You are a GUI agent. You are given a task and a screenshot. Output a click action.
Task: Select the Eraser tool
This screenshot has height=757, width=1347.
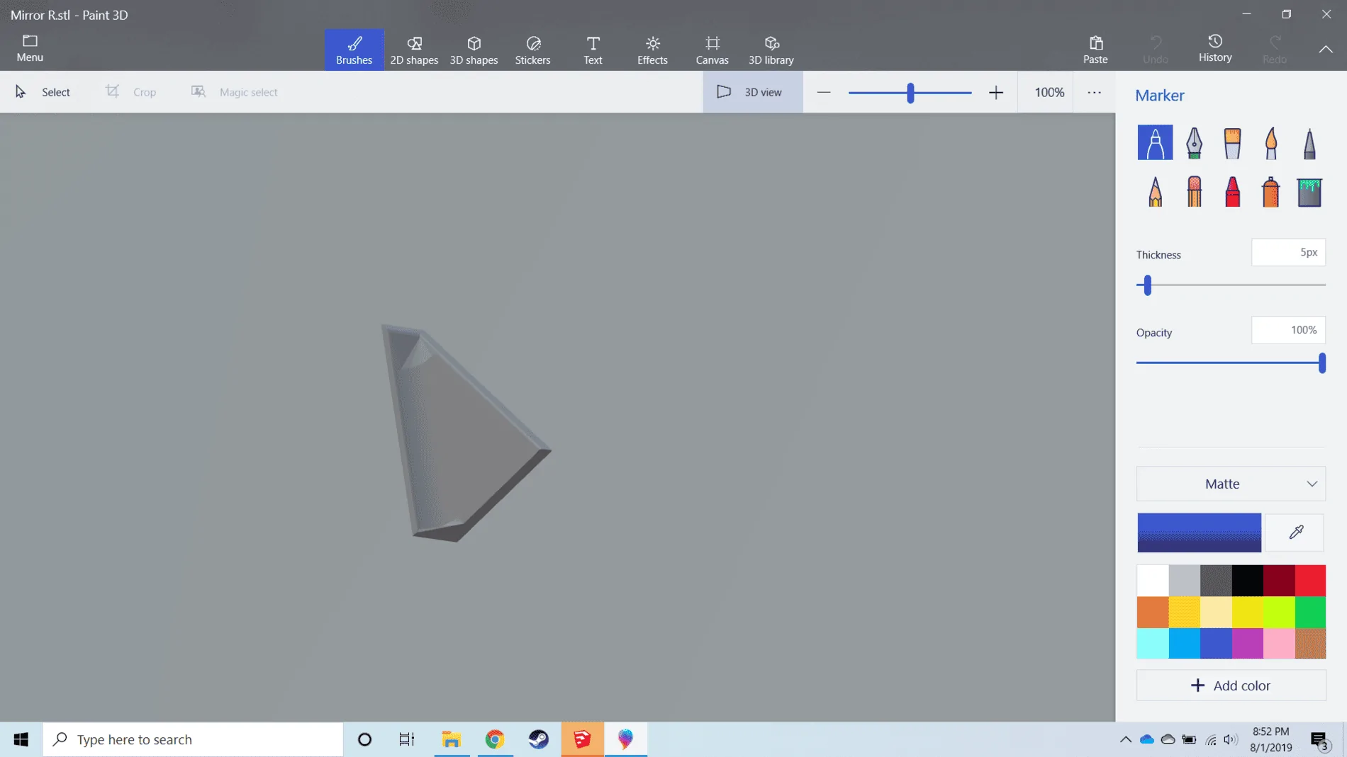pyautogui.click(x=1194, y=192)
